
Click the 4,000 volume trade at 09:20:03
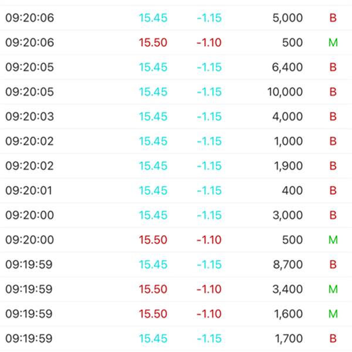(x=176, y=117)
